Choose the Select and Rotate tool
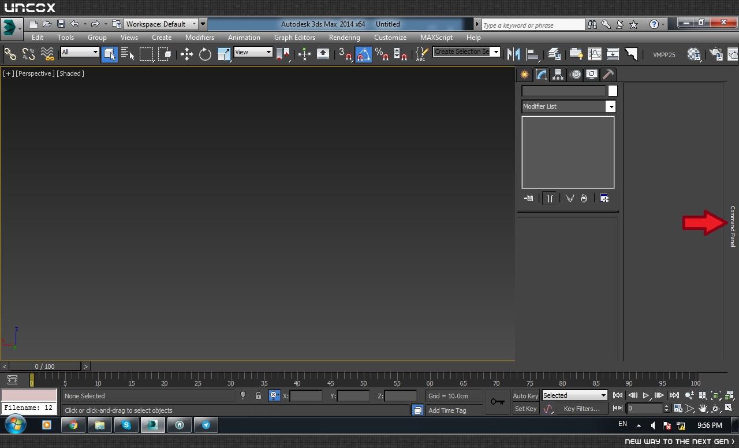This screenshot has height=448, width=739. click(205, 54)
